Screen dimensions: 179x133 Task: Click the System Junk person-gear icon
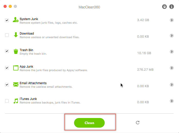(x=16, y=20)
